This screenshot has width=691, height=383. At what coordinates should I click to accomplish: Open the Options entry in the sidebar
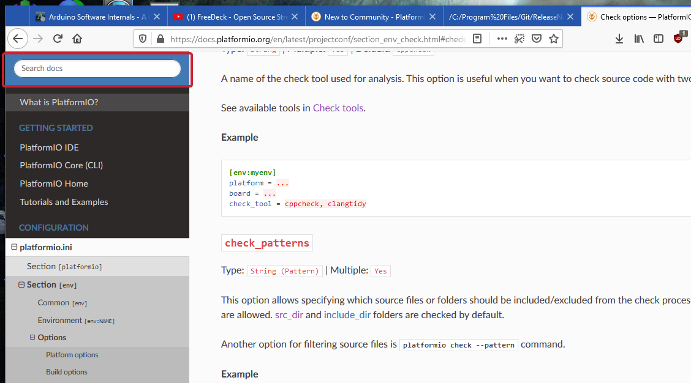[51, 338]
